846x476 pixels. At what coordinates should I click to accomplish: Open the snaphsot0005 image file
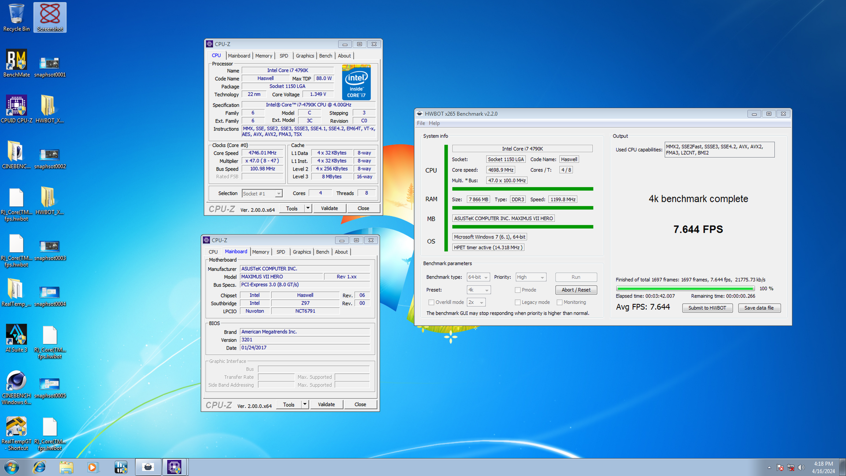coord(50,388)
